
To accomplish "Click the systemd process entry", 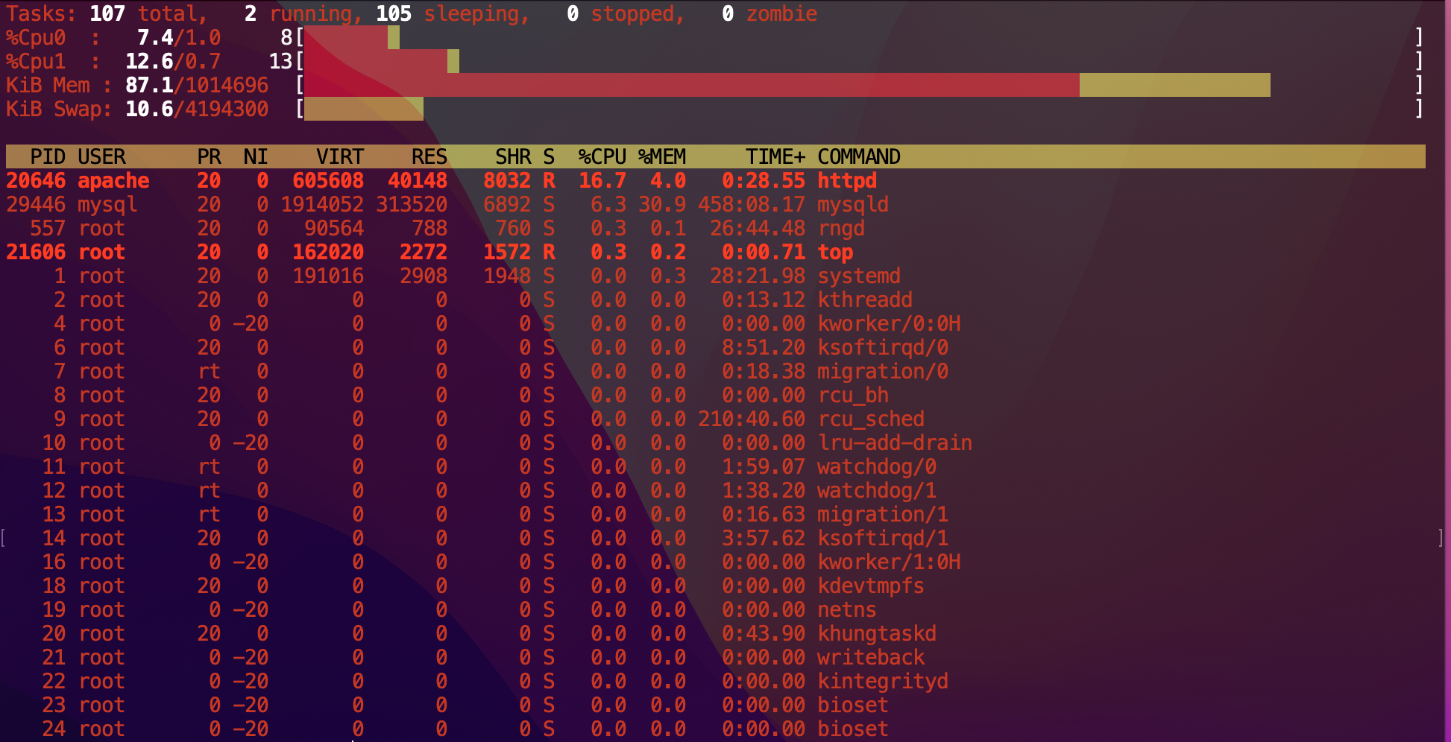I will (x=858, y=276).
